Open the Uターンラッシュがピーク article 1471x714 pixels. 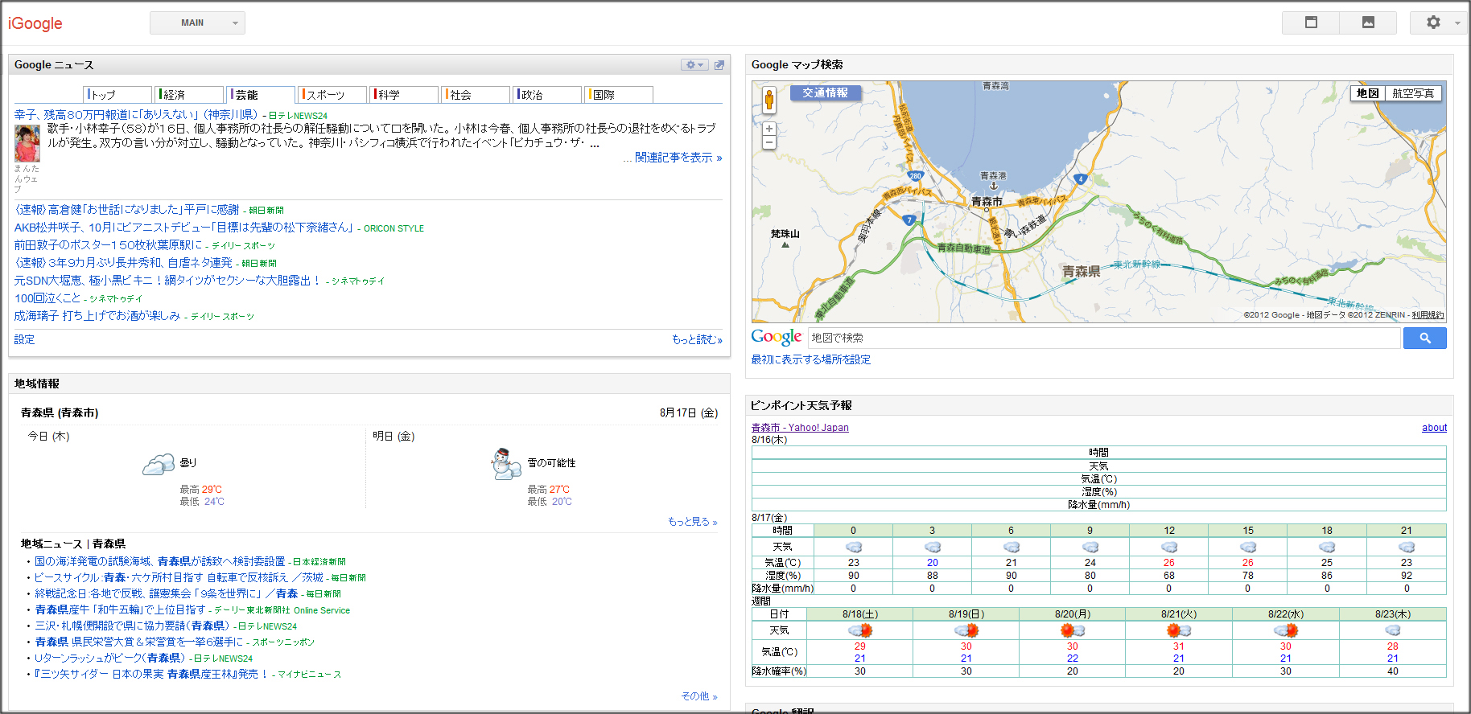[109, 658]
